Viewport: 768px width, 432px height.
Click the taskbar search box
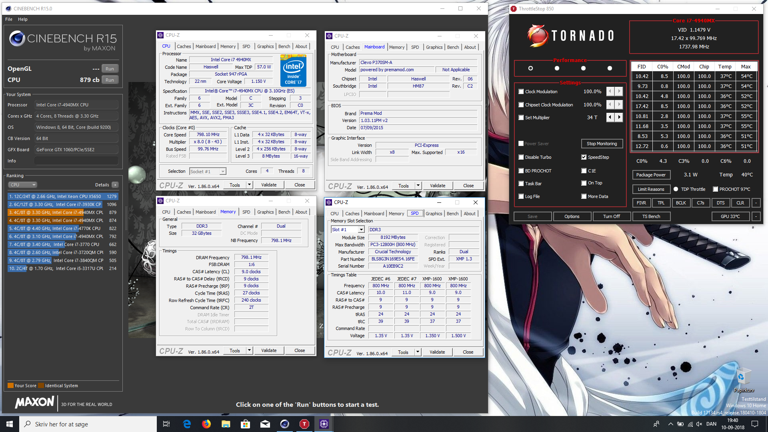[x=88, y=424]
